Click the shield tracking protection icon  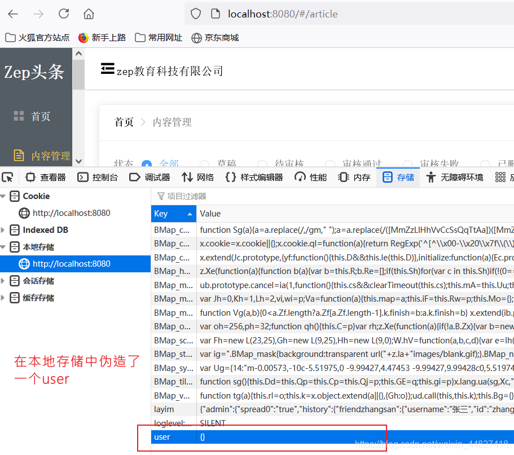click(x=196, y=14)
